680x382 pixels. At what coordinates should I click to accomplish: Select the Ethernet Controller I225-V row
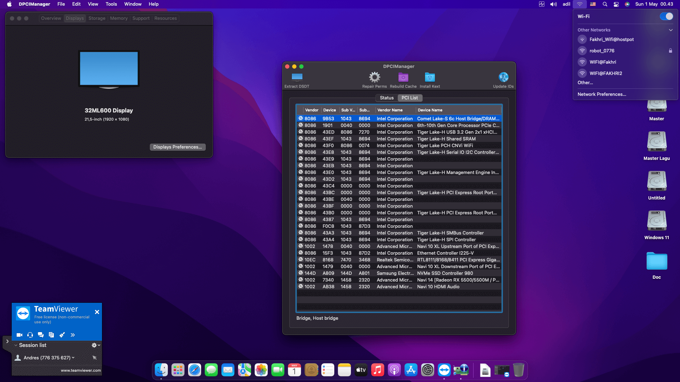tap(399, 253)
